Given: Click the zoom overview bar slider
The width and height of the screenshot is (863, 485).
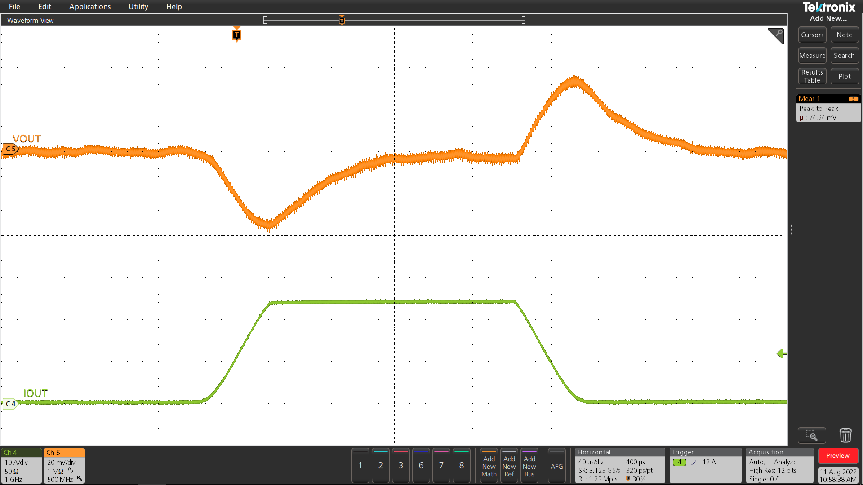Looking at the screenshot, I should coord(394,20).
